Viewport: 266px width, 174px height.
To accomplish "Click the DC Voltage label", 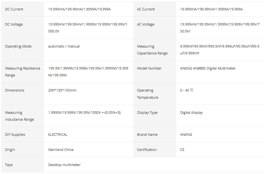I will pos(14,24).
